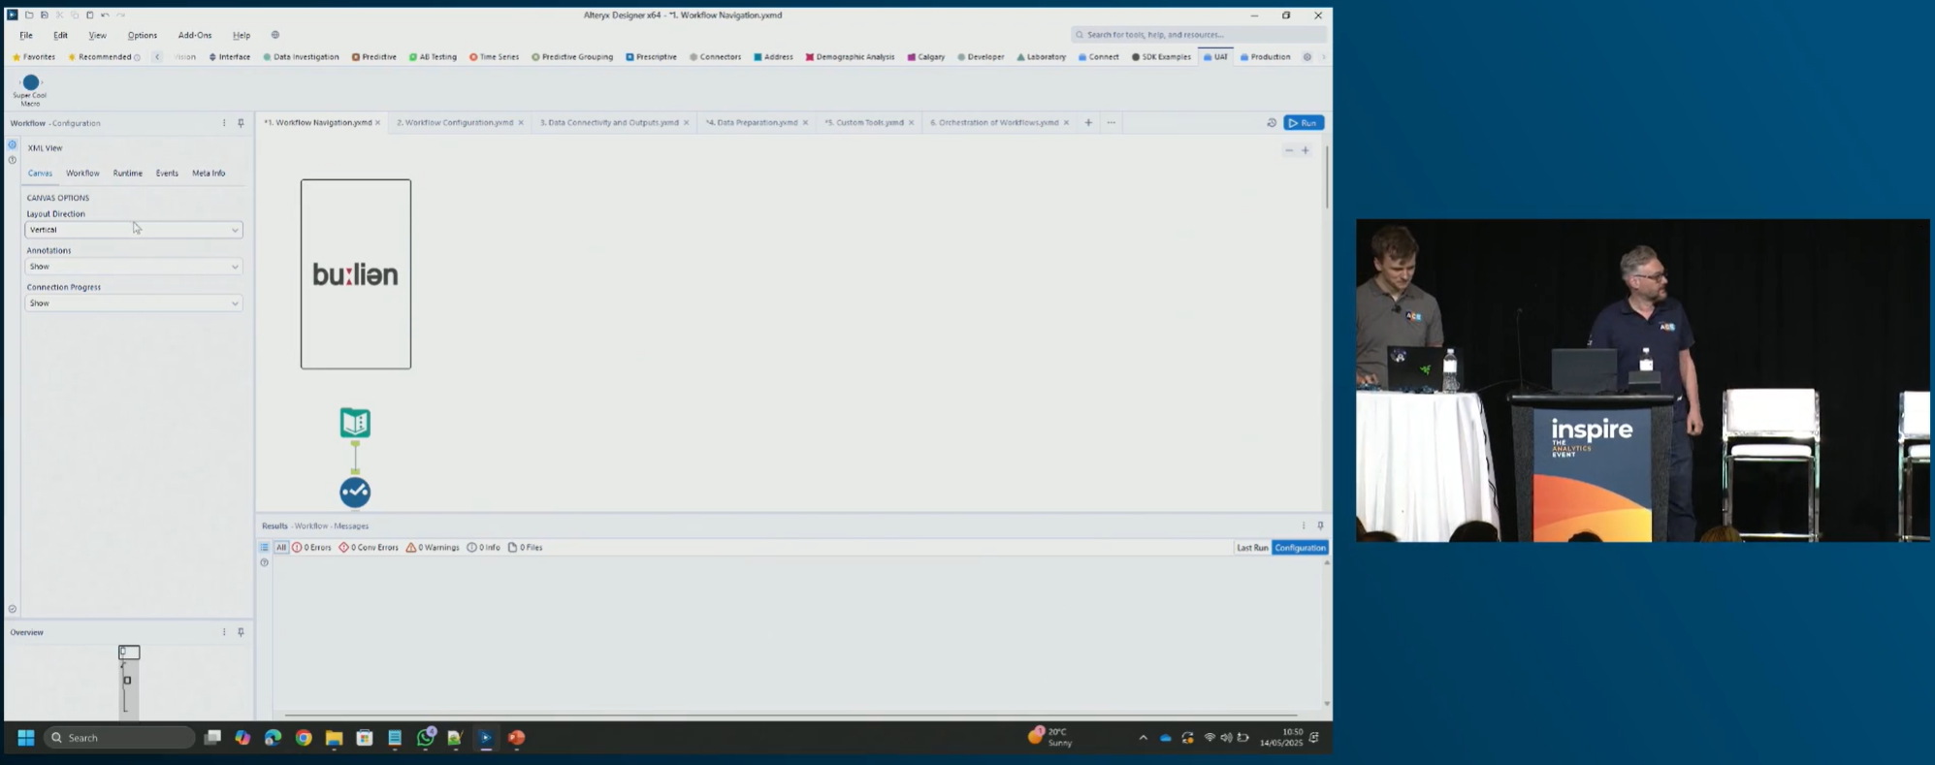Viewport: 1935px width, 765px height.
Task: Open Results panel options menu
Action: pos(1304,526)
